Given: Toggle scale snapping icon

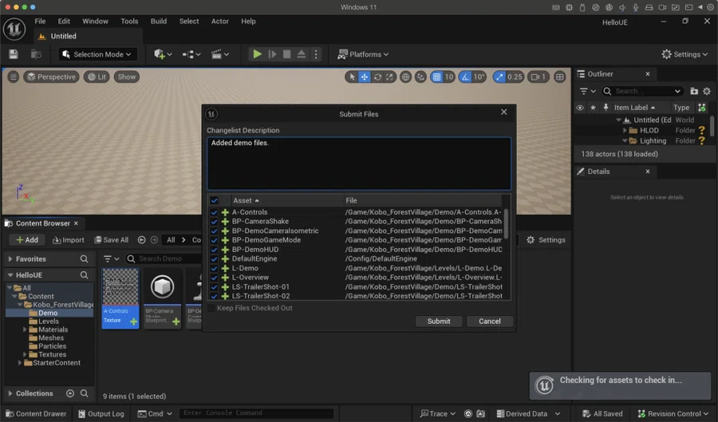Looking at the screenshot, I should pyautogui.click(x=499, y=77).
